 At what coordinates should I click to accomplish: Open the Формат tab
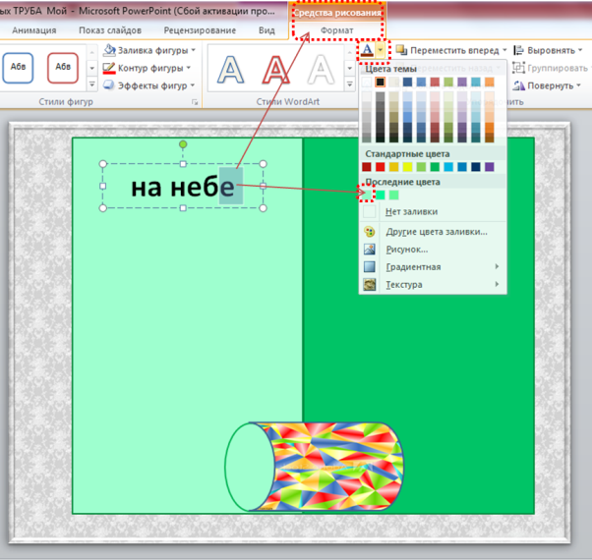336,30
